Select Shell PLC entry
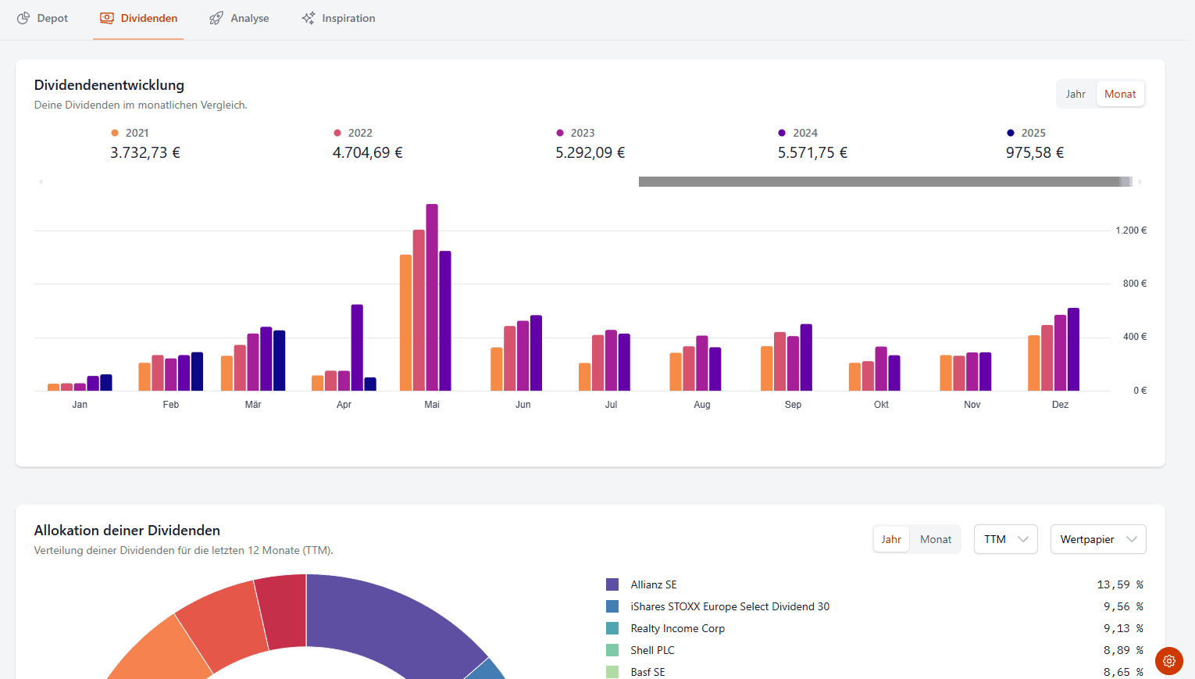The image size is (1195, 679). (x=652, y=650)
